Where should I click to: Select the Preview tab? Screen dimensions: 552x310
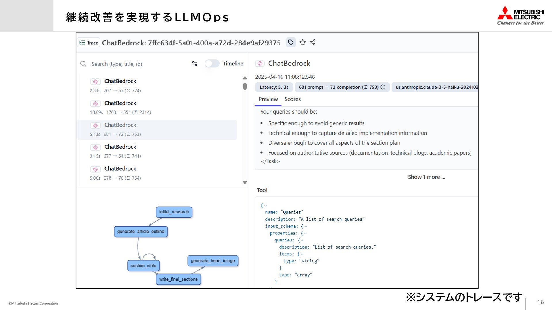pos(268,99)
